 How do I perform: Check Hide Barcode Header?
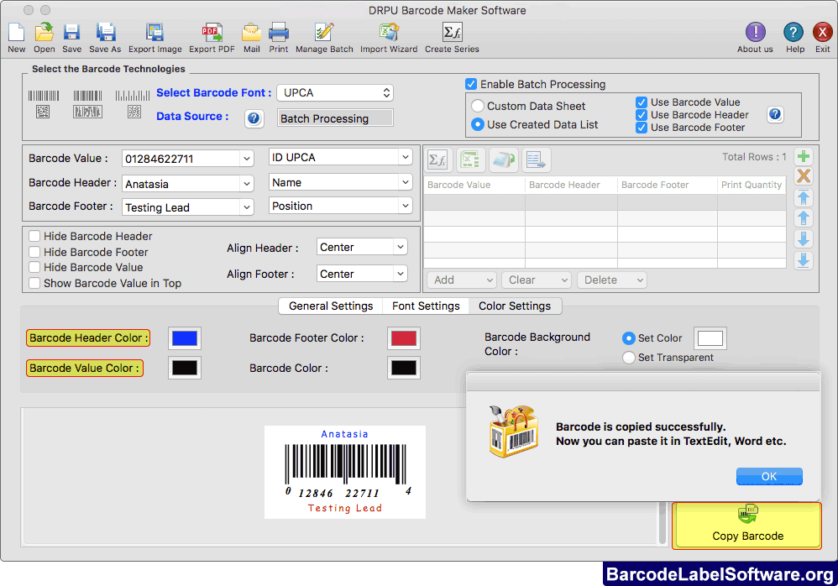(x=34, y=236)
